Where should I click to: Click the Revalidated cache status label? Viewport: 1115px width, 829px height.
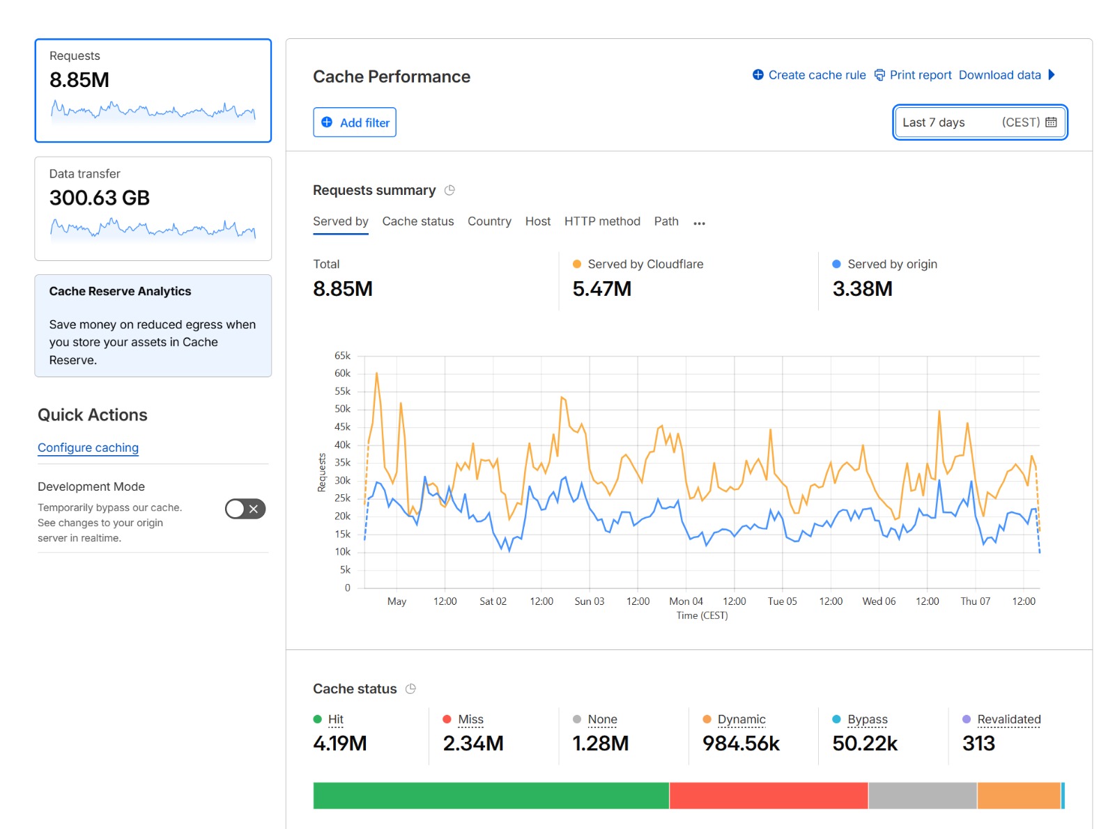(1009, 720)
